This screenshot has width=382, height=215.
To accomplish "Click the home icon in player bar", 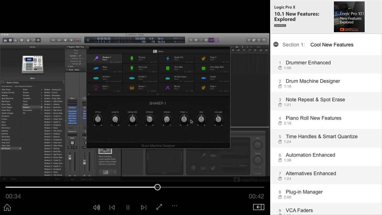I will [7, 207].
